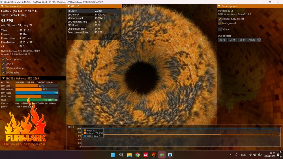This screenshot has width=283, height=159.
Task: Uncheck the Demo options checkbox
Action: pos(3,59)
